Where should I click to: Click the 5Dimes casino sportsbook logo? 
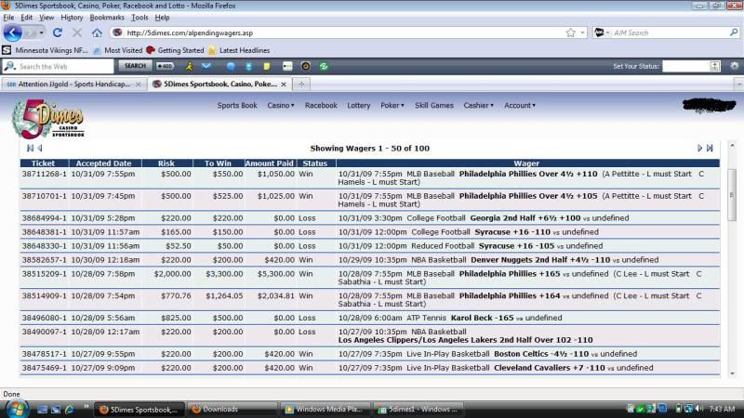(48, 119)
